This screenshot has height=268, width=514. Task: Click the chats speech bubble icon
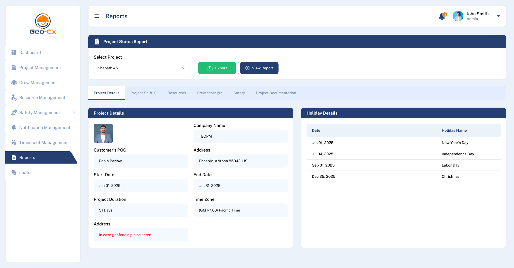point(14,172)
